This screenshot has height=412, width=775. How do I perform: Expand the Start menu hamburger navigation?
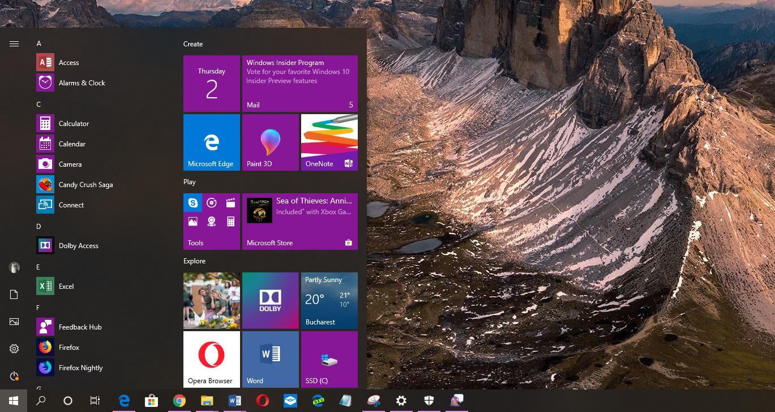14,44
